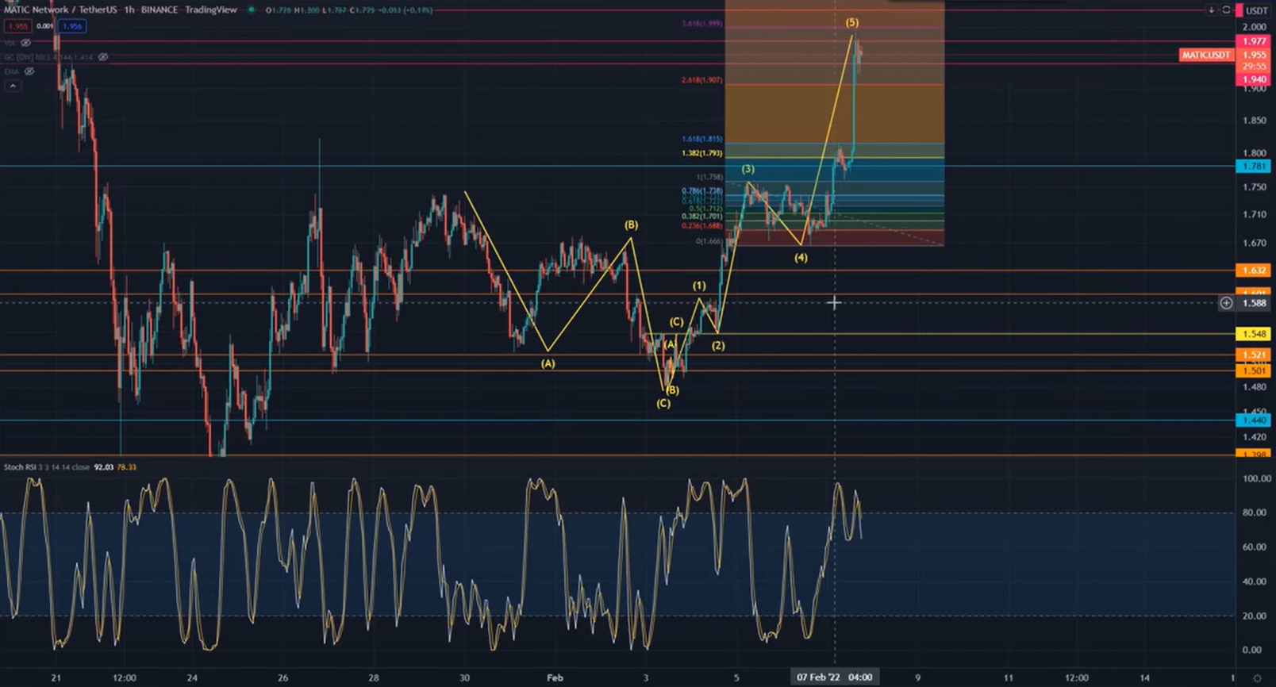
Task: Select the Elliott wave label (3)
Action: (748, 169)
